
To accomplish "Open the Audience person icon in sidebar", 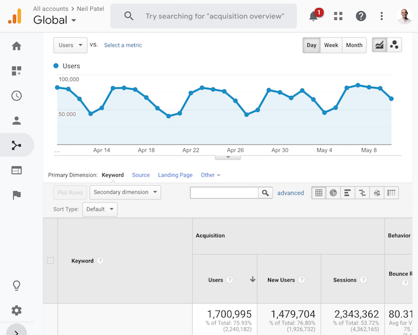I will (17, 120).
